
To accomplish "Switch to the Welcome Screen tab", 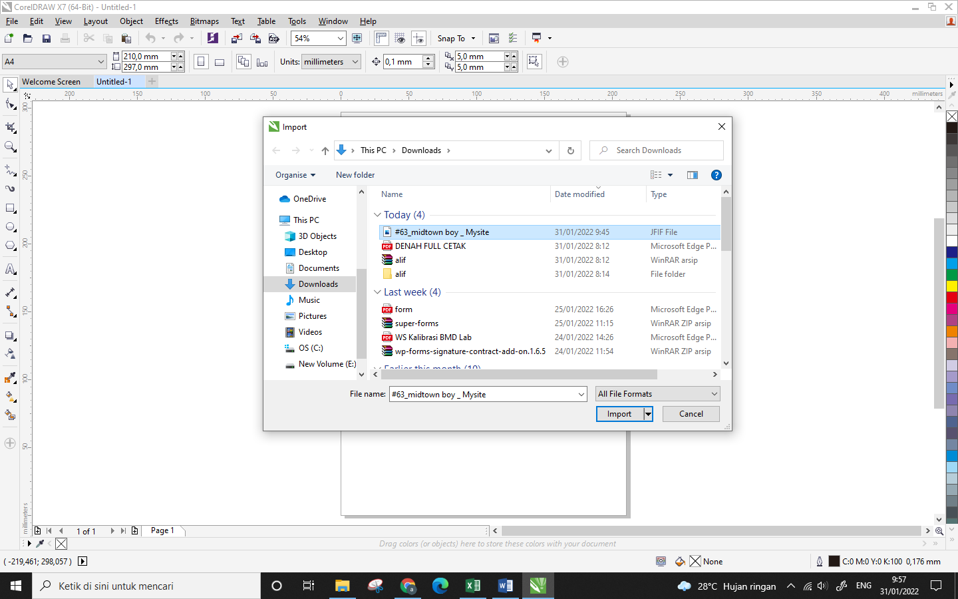I will [x=51, y=82].
